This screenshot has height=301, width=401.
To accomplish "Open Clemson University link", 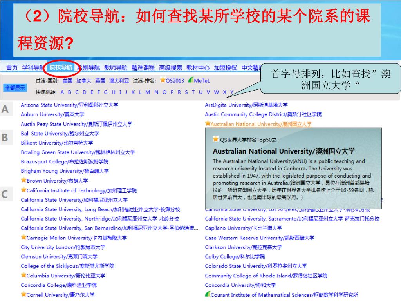I will (x=59, y=257).
